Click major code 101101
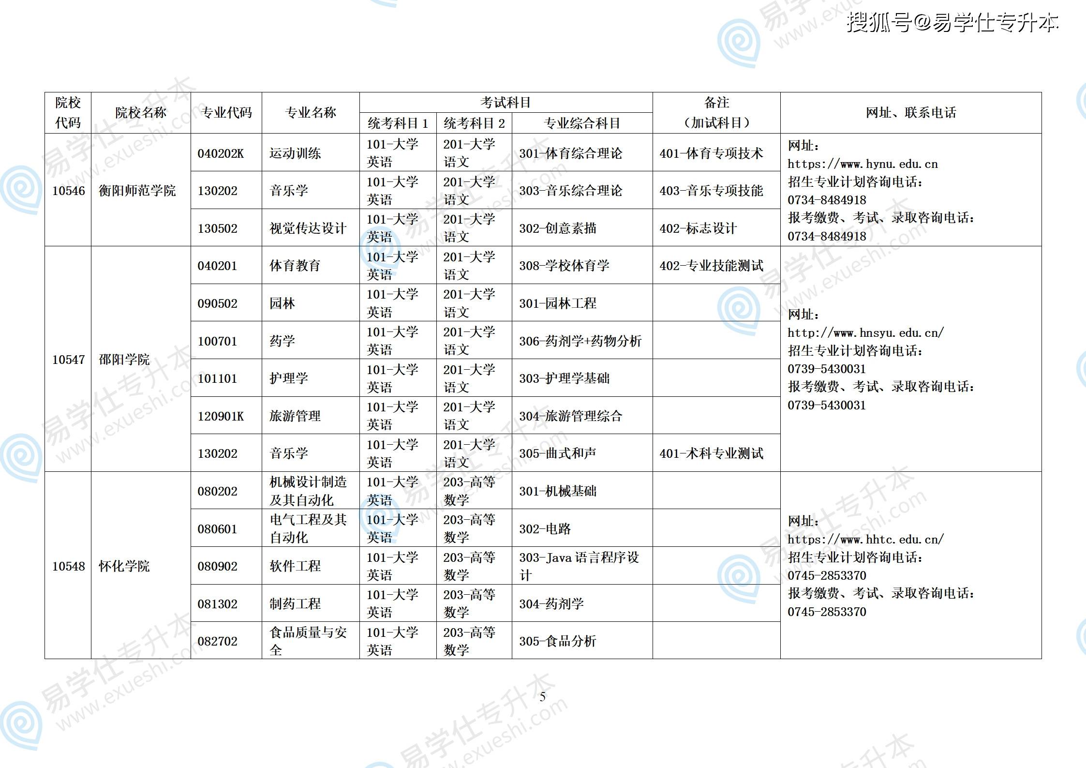 (218, 378)
